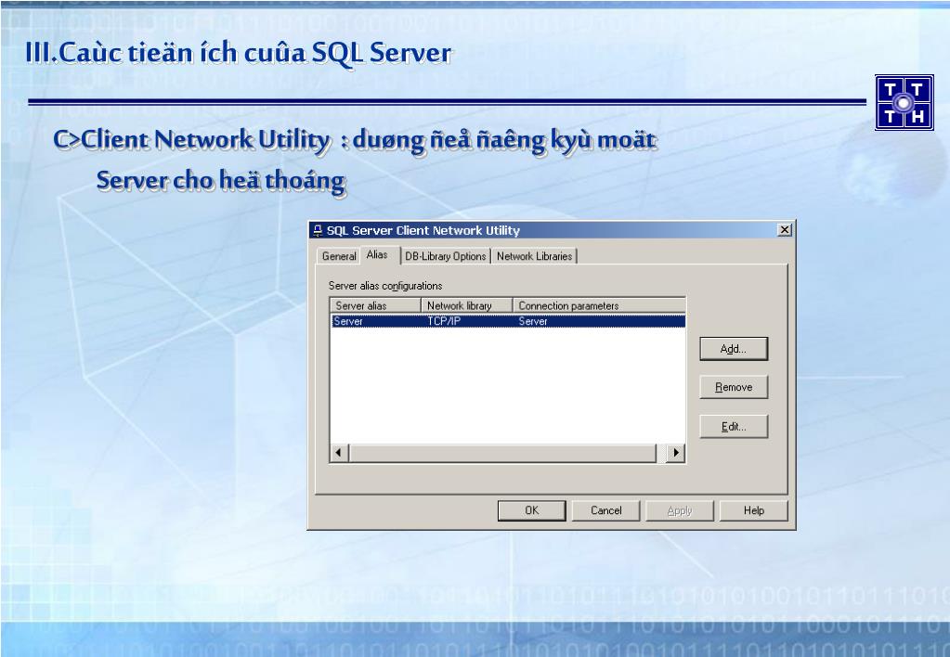The height and width of the screenshot is (657, 950).
Task: Click the Remove button
Action: point(734,387)
